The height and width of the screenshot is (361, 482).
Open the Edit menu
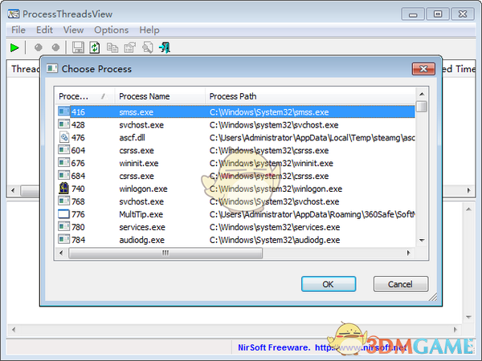(x=44, y=30)
